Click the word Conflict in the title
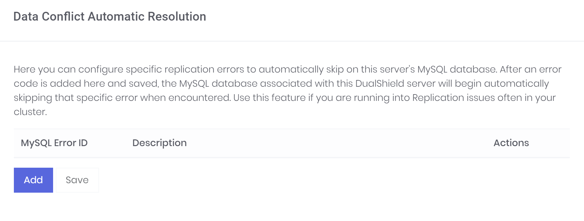This screenshot has width=584, height=221. click(63, 17)
